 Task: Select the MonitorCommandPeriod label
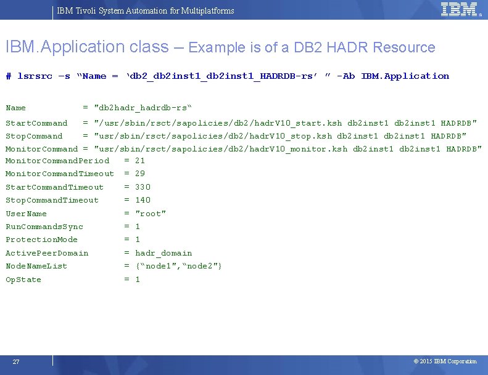[57, 161]
